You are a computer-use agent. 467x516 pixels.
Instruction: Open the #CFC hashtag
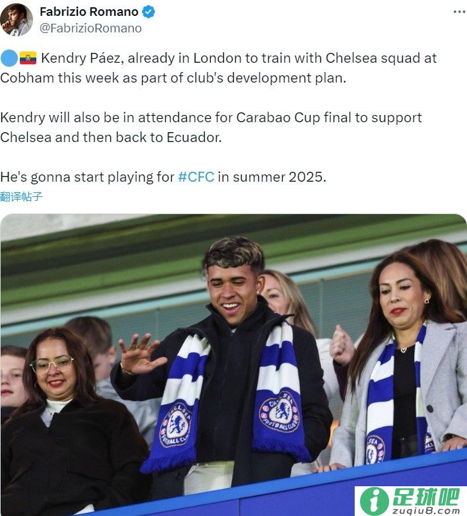(x=196, y=177)
